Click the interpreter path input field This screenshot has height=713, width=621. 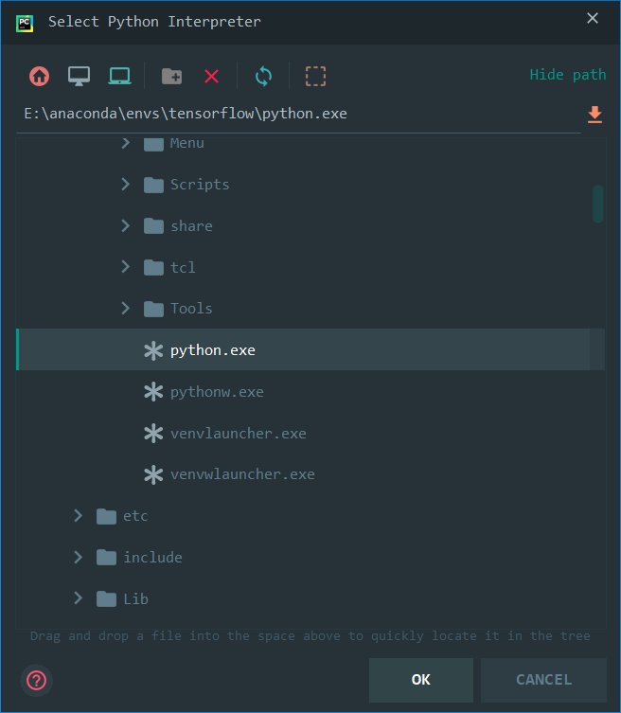coord(298,114)
